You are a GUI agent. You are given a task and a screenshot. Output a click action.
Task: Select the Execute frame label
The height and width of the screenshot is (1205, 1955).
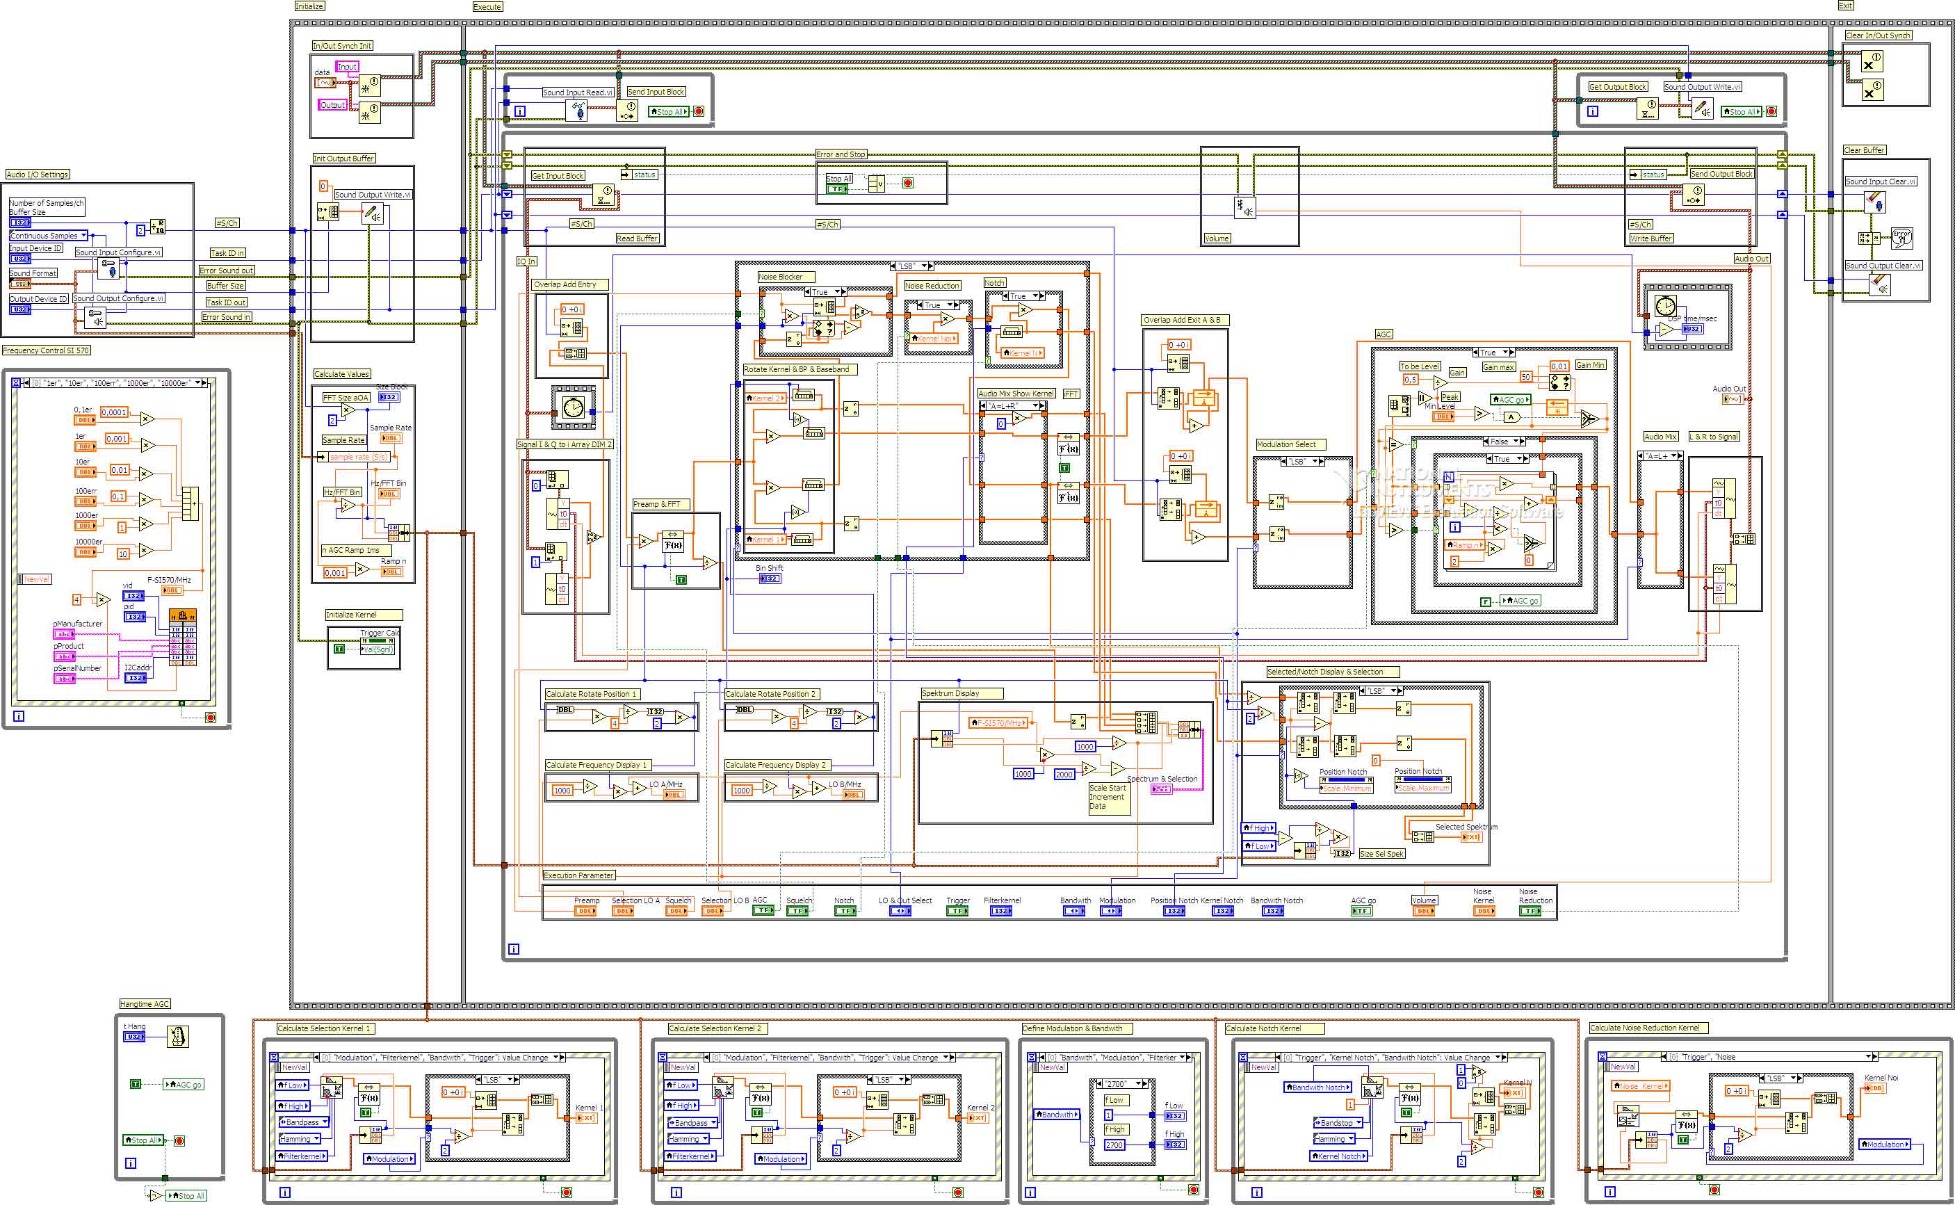487,7
